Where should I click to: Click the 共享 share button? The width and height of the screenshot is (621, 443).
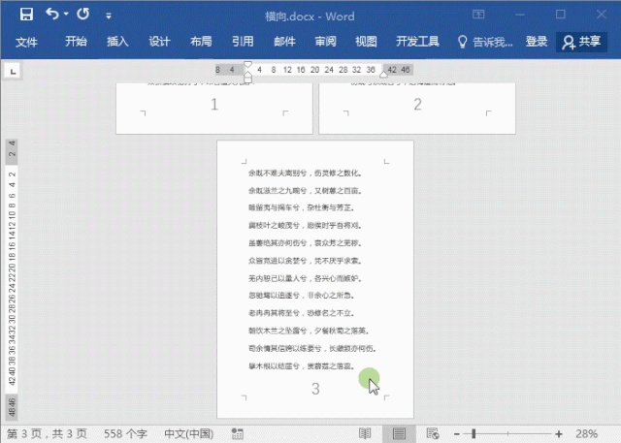click(x=582, y=42)
